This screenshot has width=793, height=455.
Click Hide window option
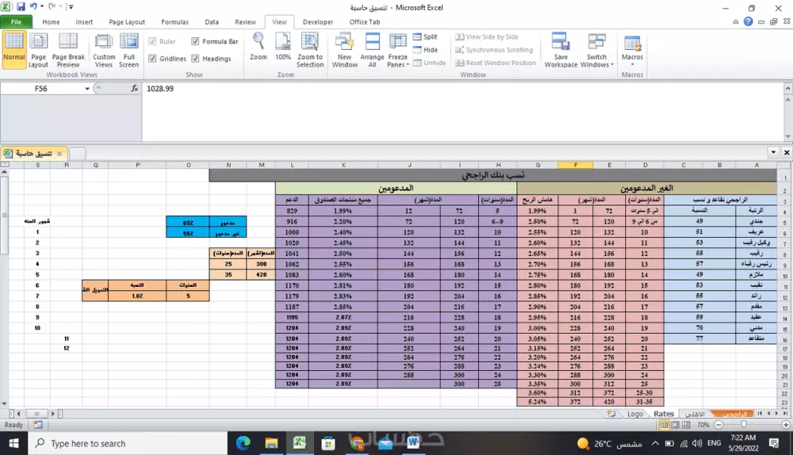pos(425,50)
